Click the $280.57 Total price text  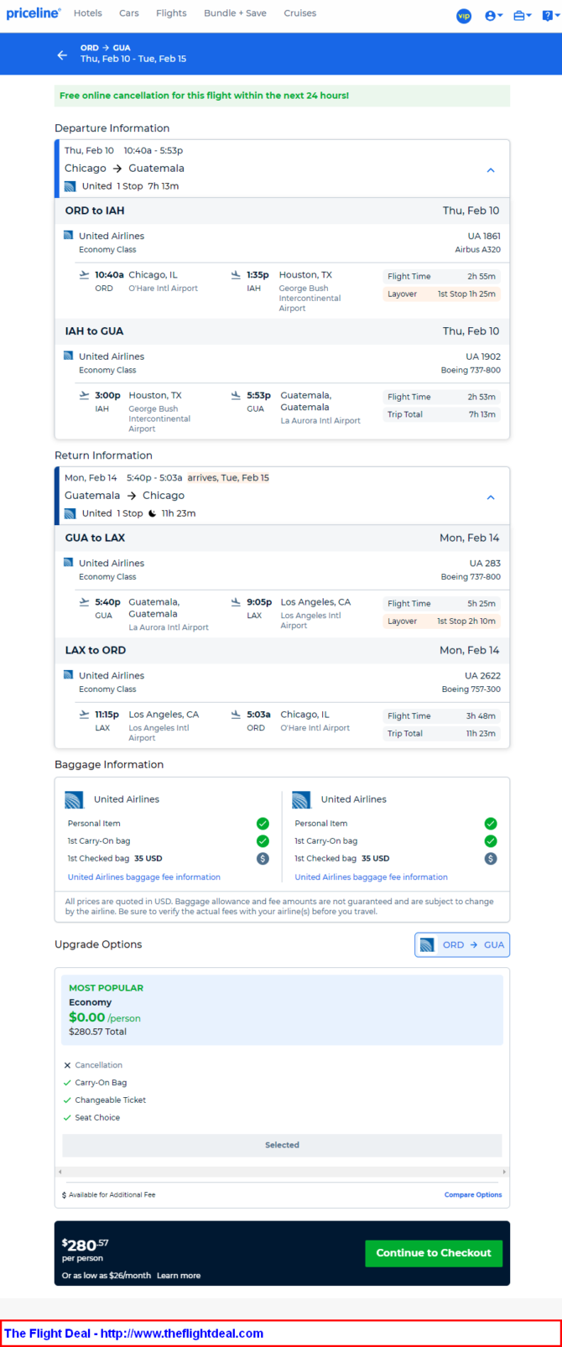[97, 1032]
